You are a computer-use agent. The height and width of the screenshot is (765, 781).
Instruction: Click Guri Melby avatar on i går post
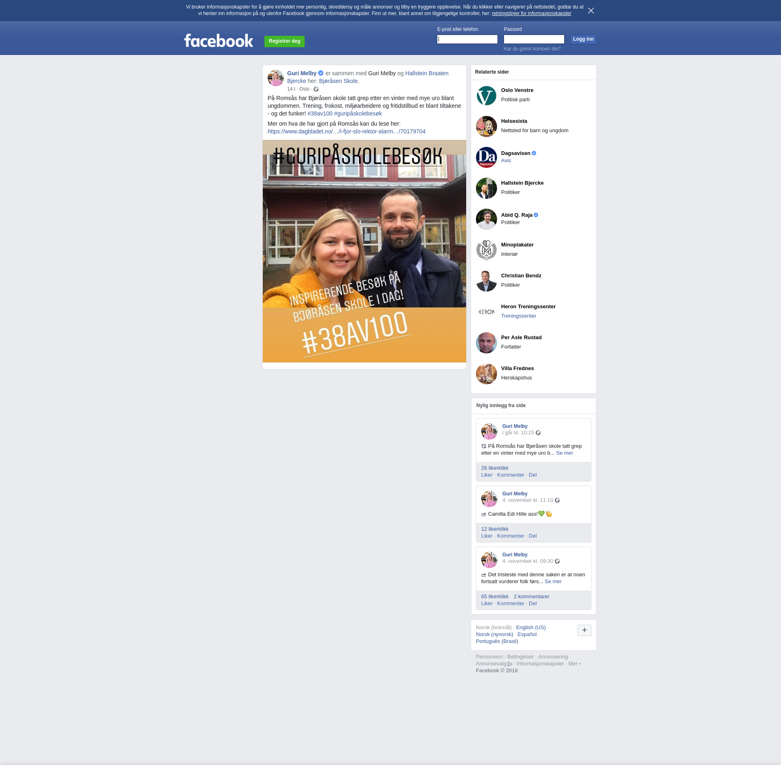coord(489,432)
